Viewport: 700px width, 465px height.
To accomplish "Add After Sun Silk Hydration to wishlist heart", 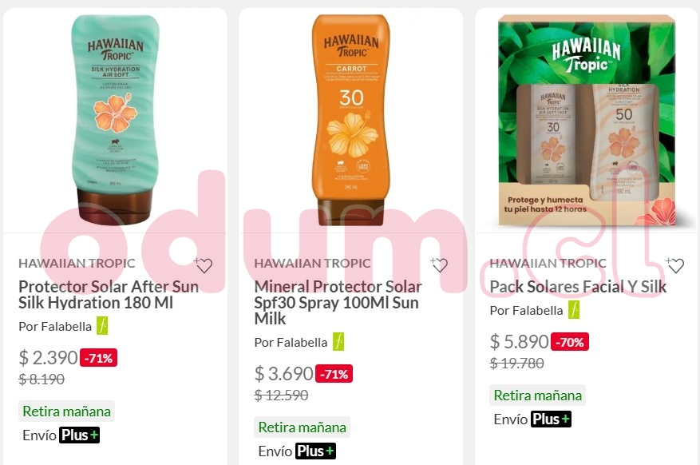I will [204, 265].
